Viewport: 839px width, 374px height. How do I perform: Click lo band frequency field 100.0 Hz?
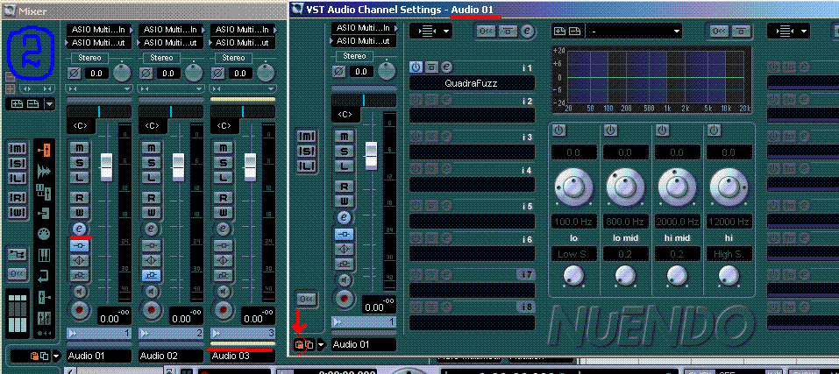[x=573, y=221]
